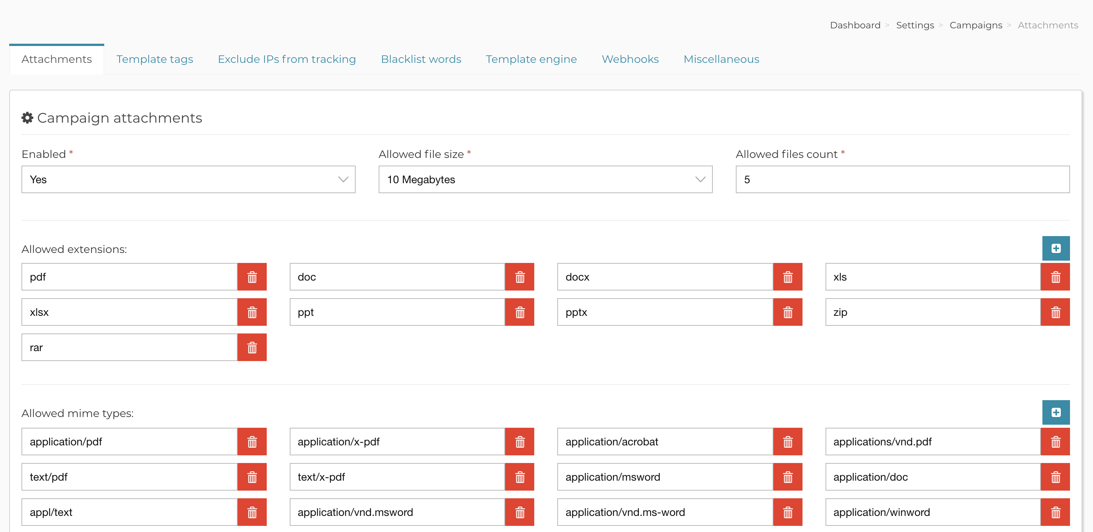This screenshot has width=1093, height=532.
Task: Edit the application/acrobat mime field
Action: point(665,441)
